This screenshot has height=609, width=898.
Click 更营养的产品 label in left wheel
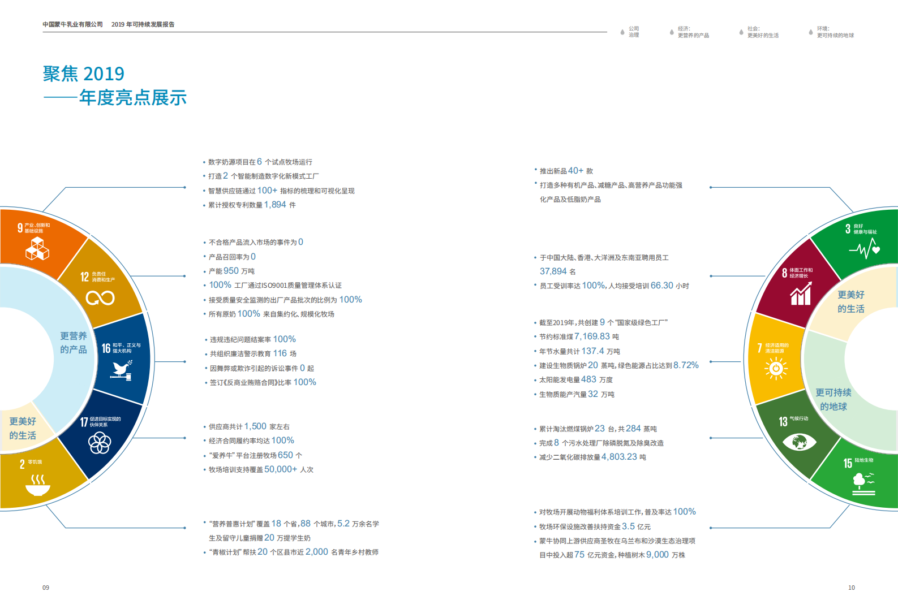tap(74, 343)
